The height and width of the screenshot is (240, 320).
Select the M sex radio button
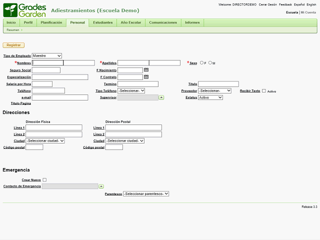tap(210, 63)
